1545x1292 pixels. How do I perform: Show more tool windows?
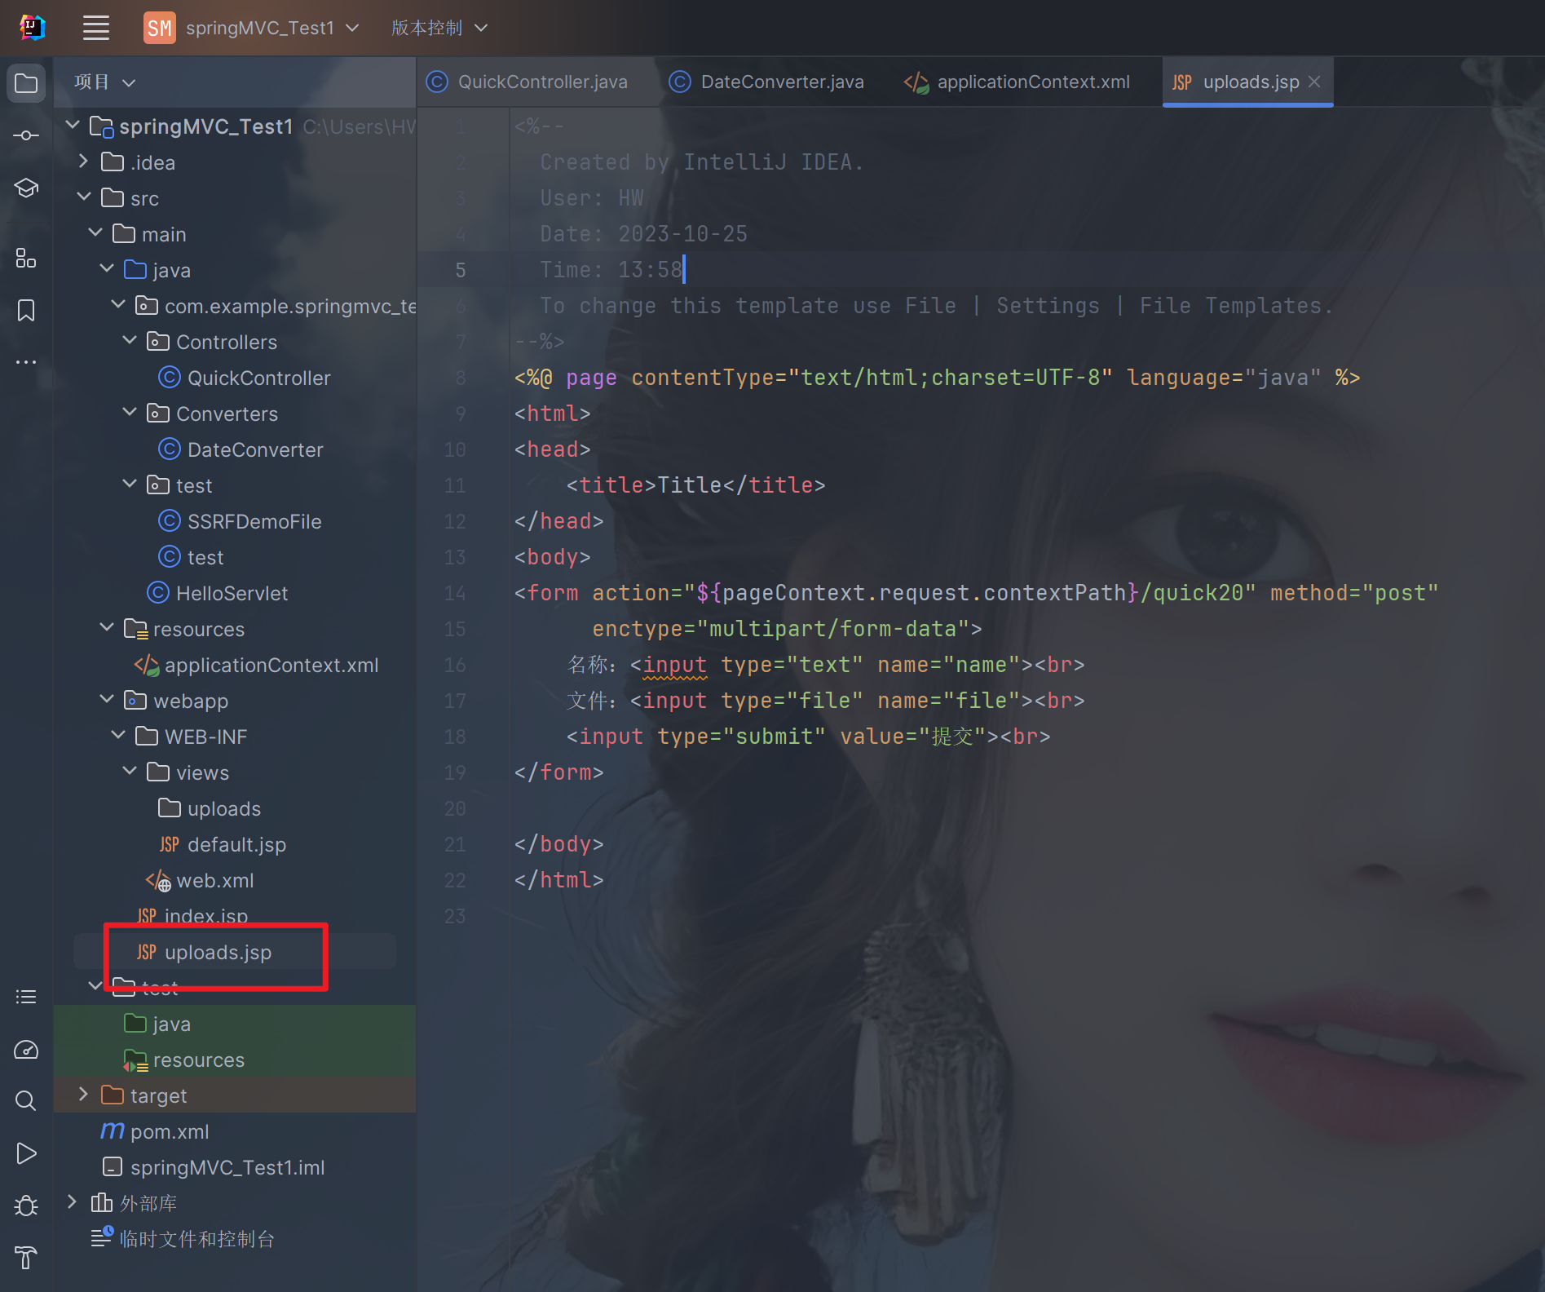(26, 361)
